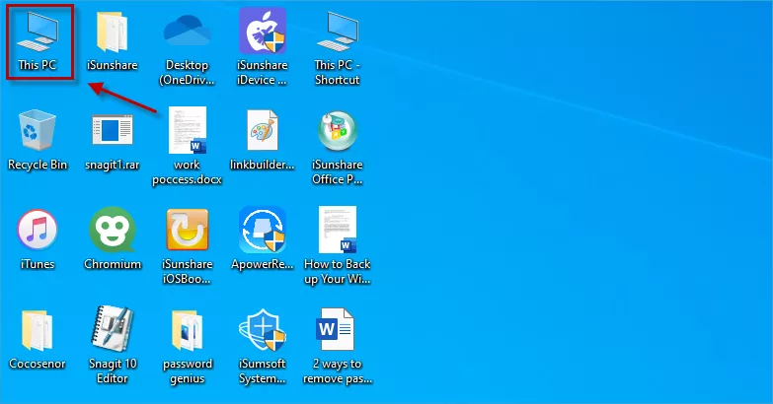The height and width of the screenshot is (404, 773).
Task: Select the iTunes icon
Action: coord(38,230)
